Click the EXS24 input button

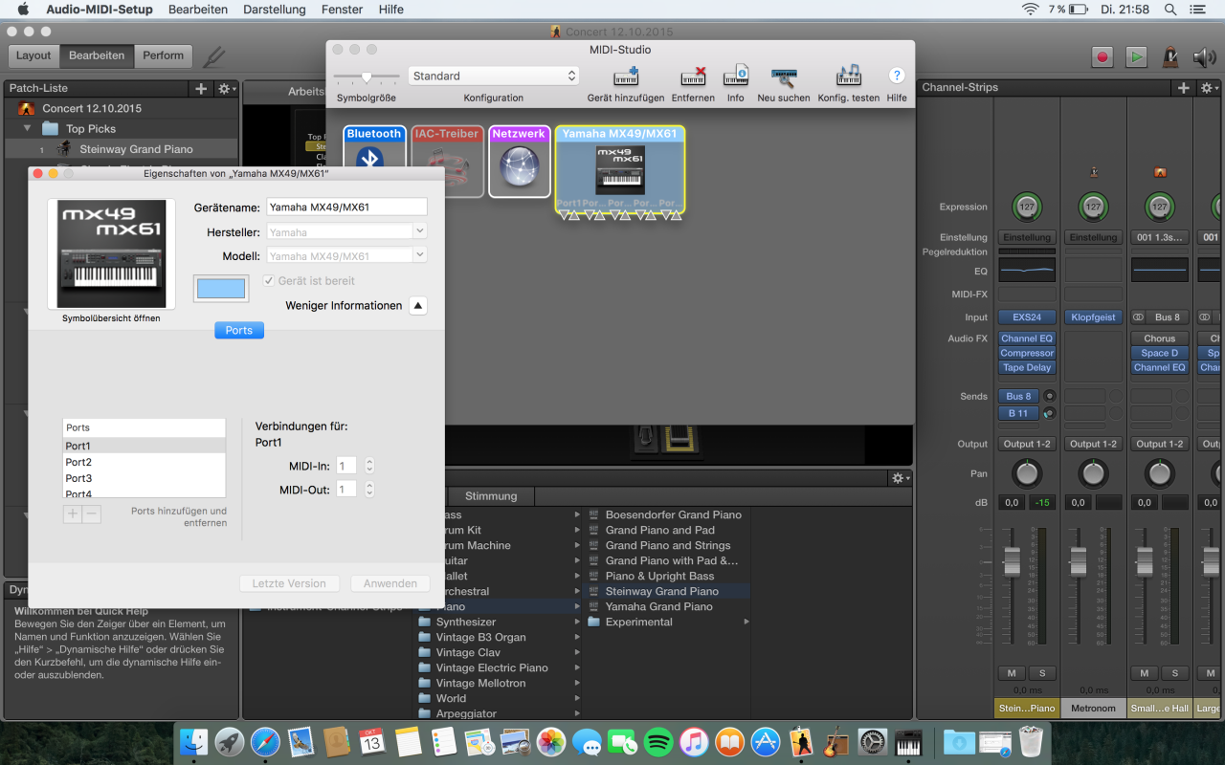click(x=1026, y=317)
